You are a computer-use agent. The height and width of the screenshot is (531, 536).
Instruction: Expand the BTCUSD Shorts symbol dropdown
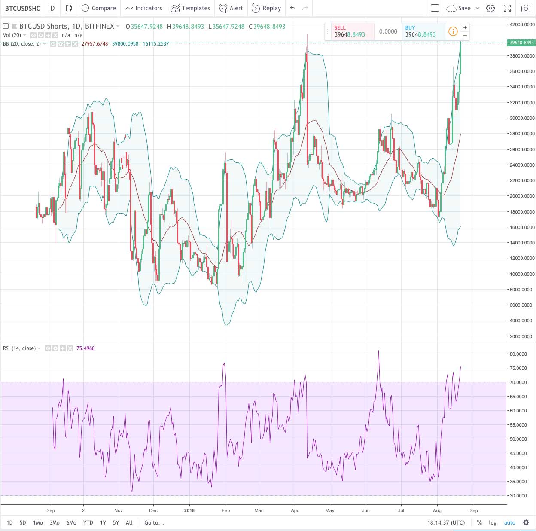click(117, 26)
